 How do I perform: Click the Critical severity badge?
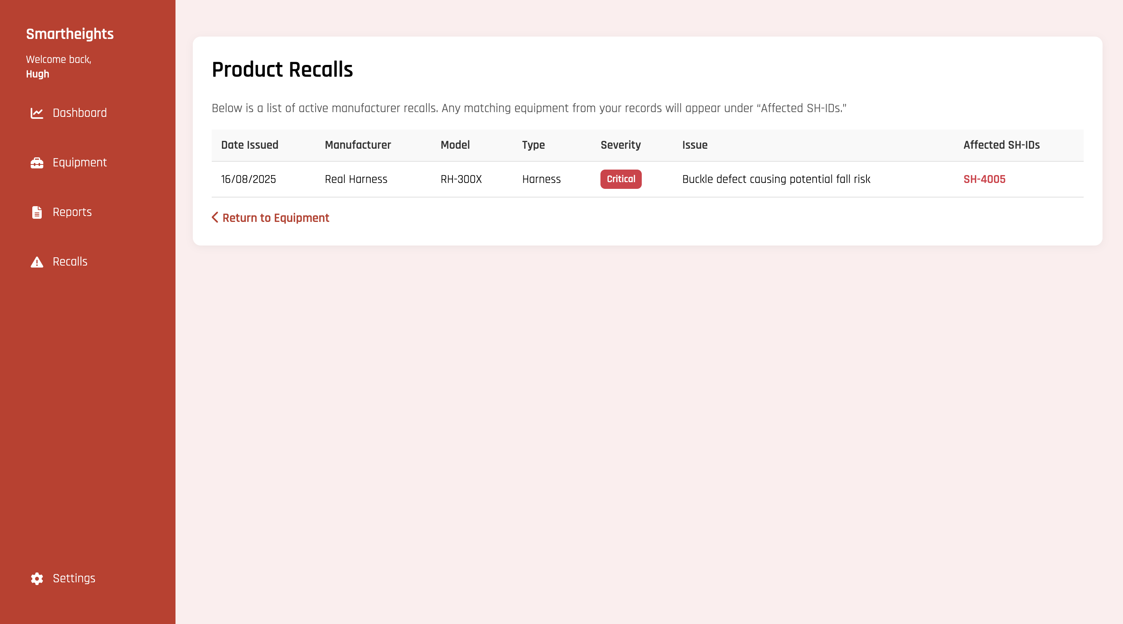(x=621, y=179)
